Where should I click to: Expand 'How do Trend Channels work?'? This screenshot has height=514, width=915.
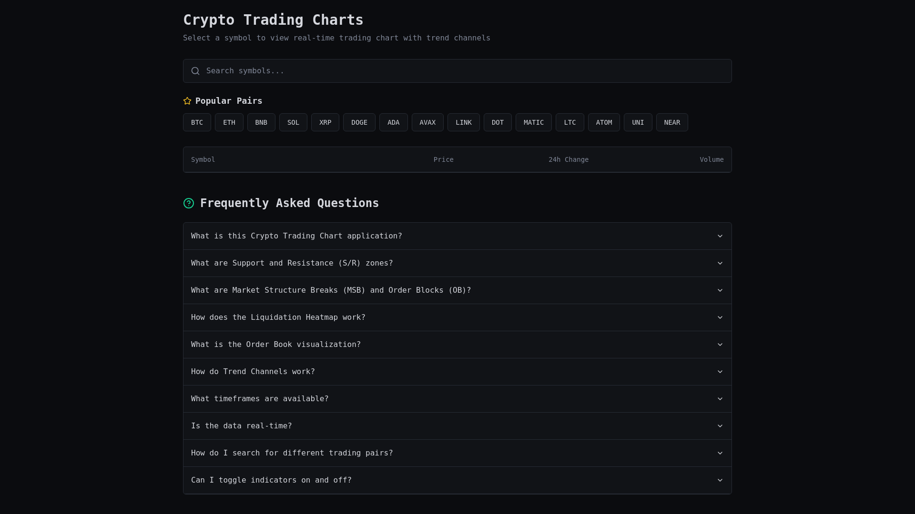click(x=457, y=372)
